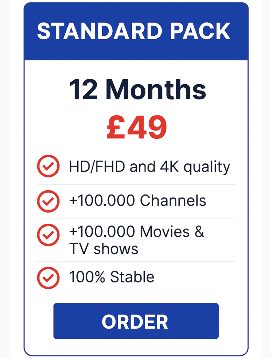
Task: Click the 'TV shows' text line
Action: pos(104,249)
